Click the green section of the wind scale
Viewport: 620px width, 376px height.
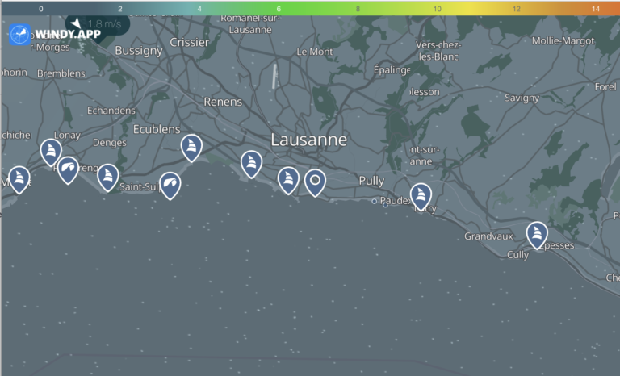279,8
